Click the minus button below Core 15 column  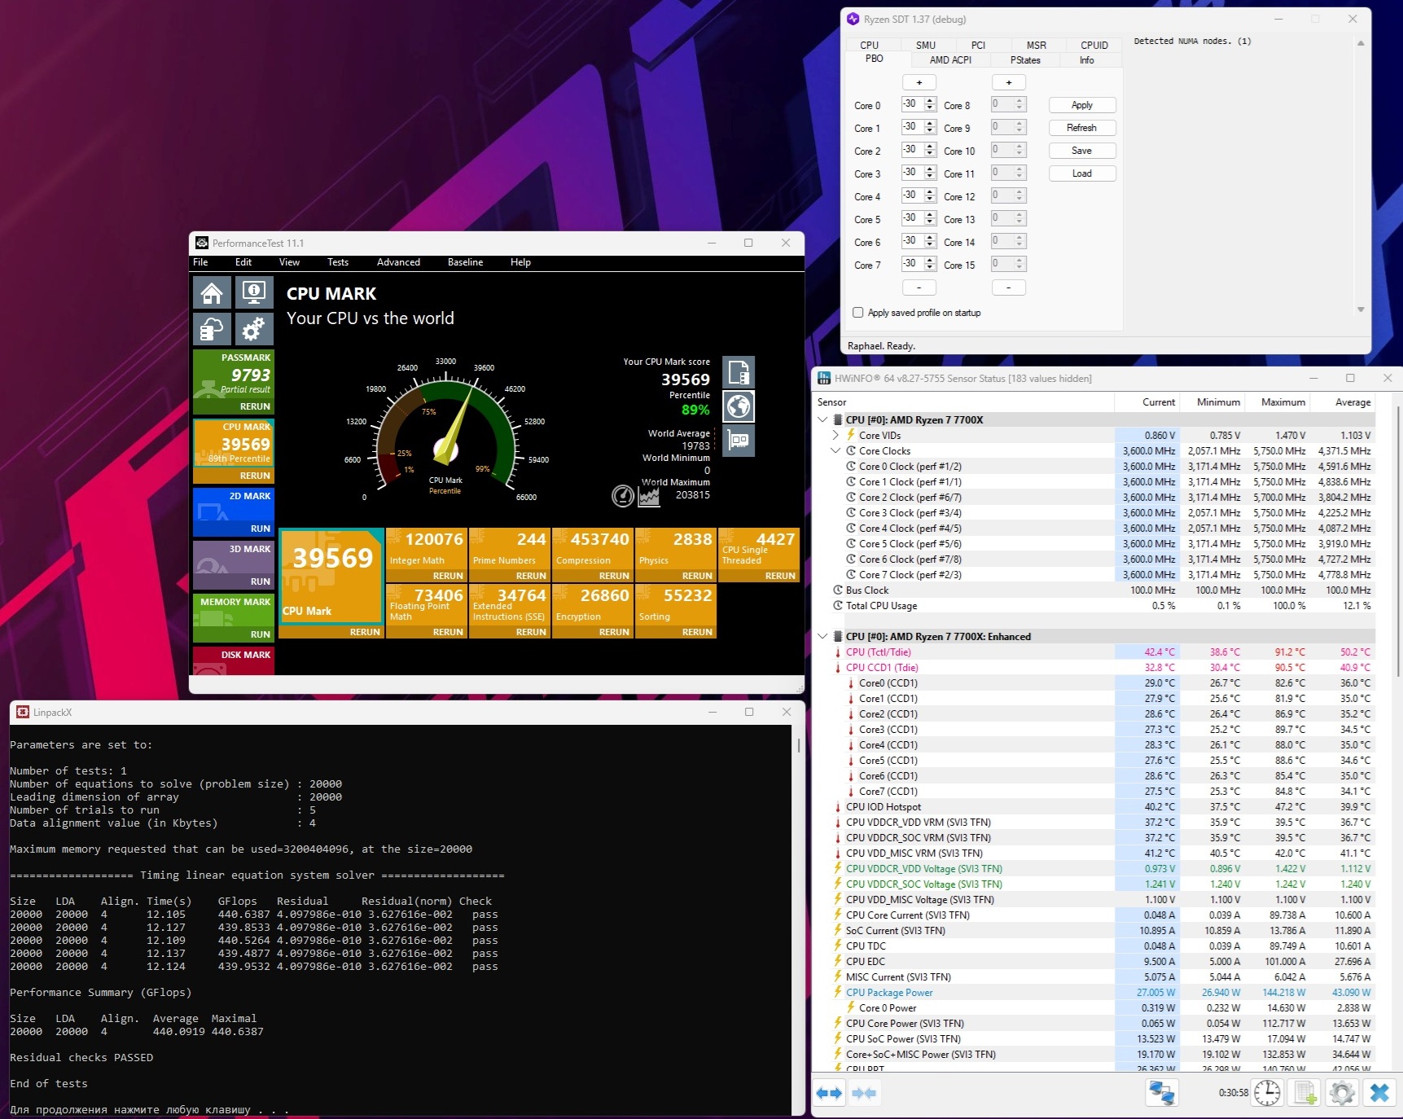[x=1009, y=287]
